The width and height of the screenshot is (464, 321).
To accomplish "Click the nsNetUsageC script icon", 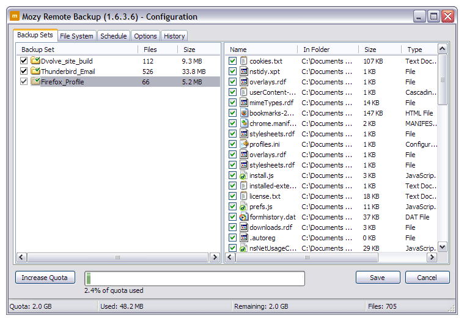I will tap(243, 248).
